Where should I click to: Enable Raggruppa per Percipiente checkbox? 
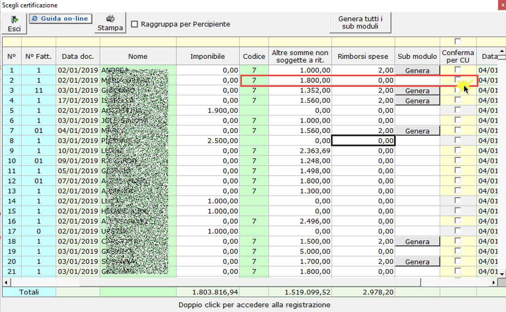[x=135, y=24]
